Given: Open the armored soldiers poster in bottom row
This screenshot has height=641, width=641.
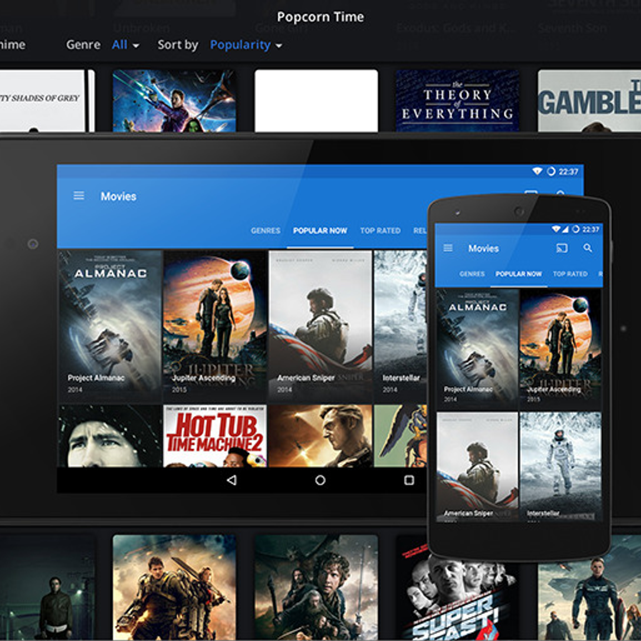Looking at the screenshot, I should point(174,587).
